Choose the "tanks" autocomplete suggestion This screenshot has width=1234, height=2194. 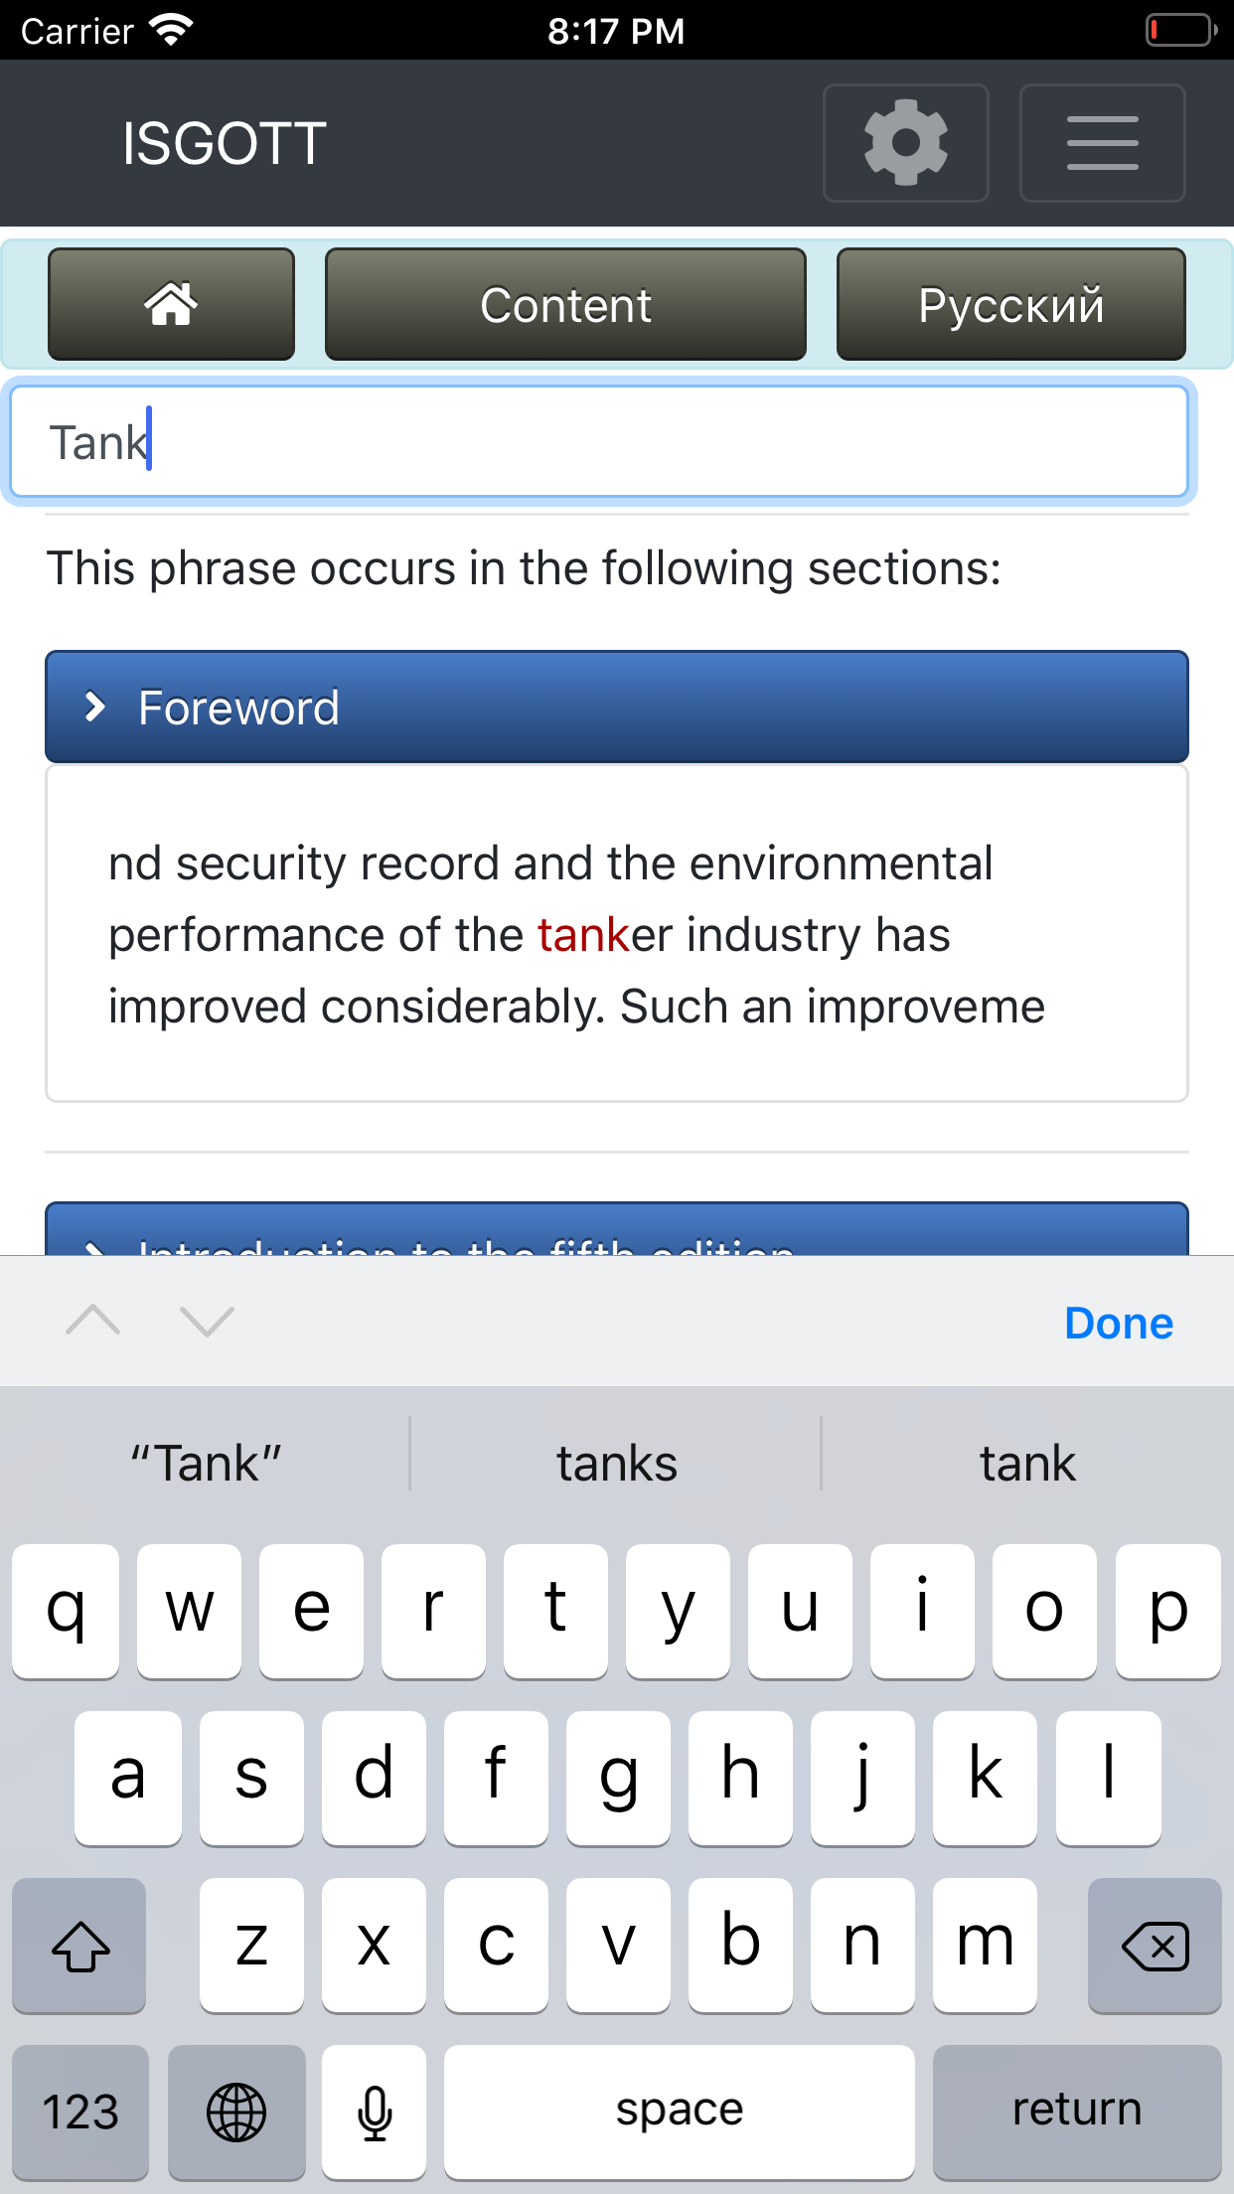(616, 1464)
